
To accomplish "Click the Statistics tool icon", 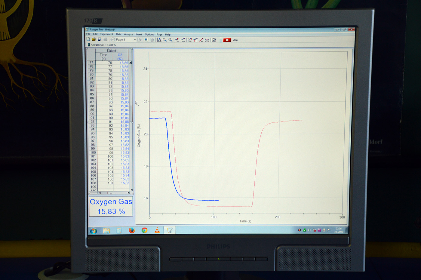I will point(190,40).
